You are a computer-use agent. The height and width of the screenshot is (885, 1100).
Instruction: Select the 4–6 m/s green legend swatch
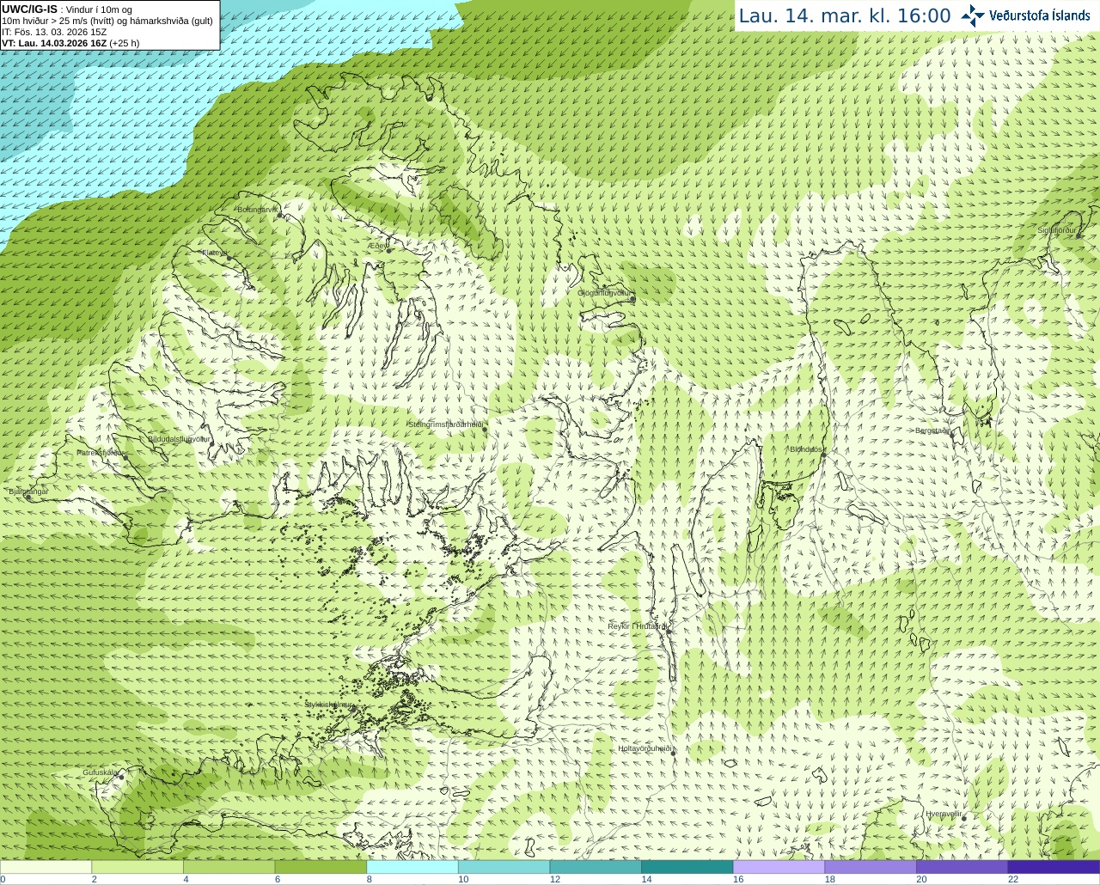pos(229,867)
